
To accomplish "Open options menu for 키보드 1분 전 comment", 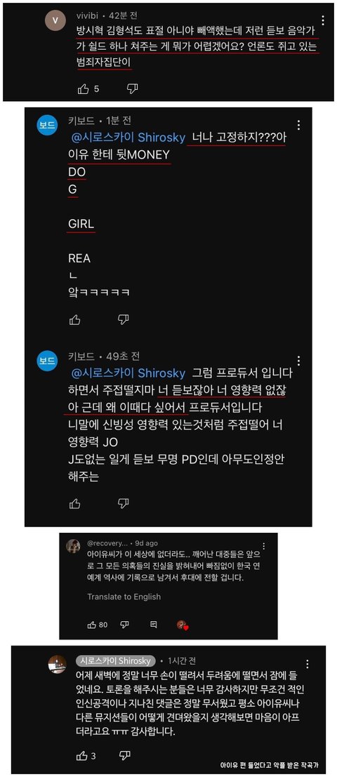I will coord(298,125).
